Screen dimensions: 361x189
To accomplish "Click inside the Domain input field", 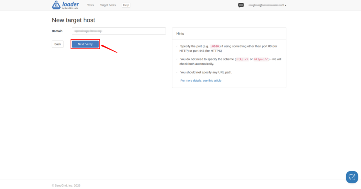I will (x=119, y=31).
